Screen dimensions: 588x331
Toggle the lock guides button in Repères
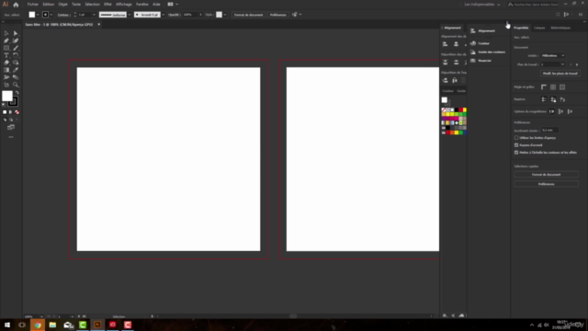point(553,99)
